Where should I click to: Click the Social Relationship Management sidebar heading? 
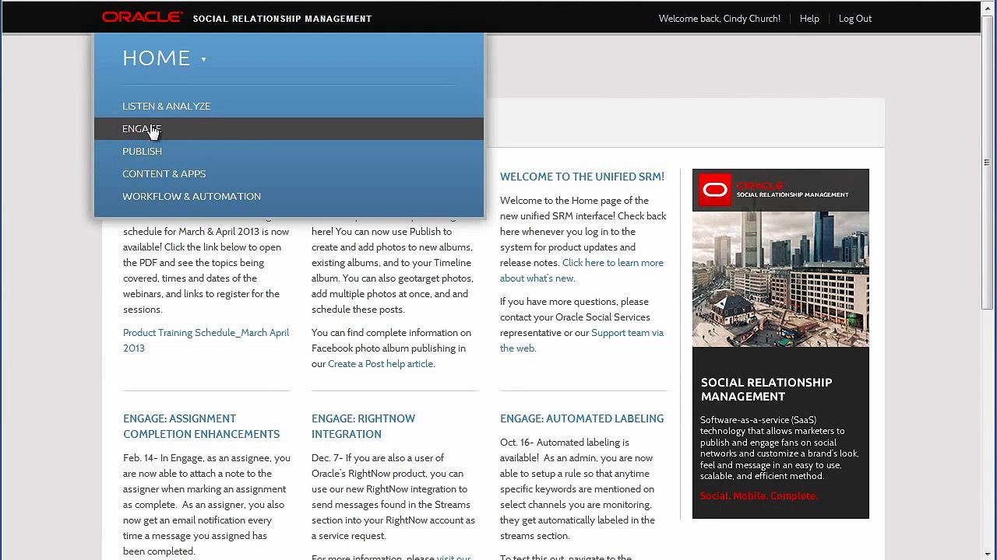click(766, 389)
